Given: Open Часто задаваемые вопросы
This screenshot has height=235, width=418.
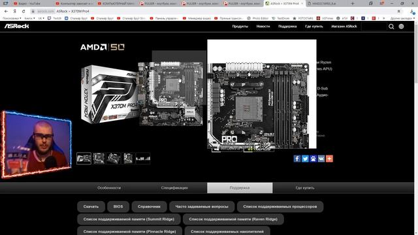Looking at the screenshot, I should (x=202, y=206).
